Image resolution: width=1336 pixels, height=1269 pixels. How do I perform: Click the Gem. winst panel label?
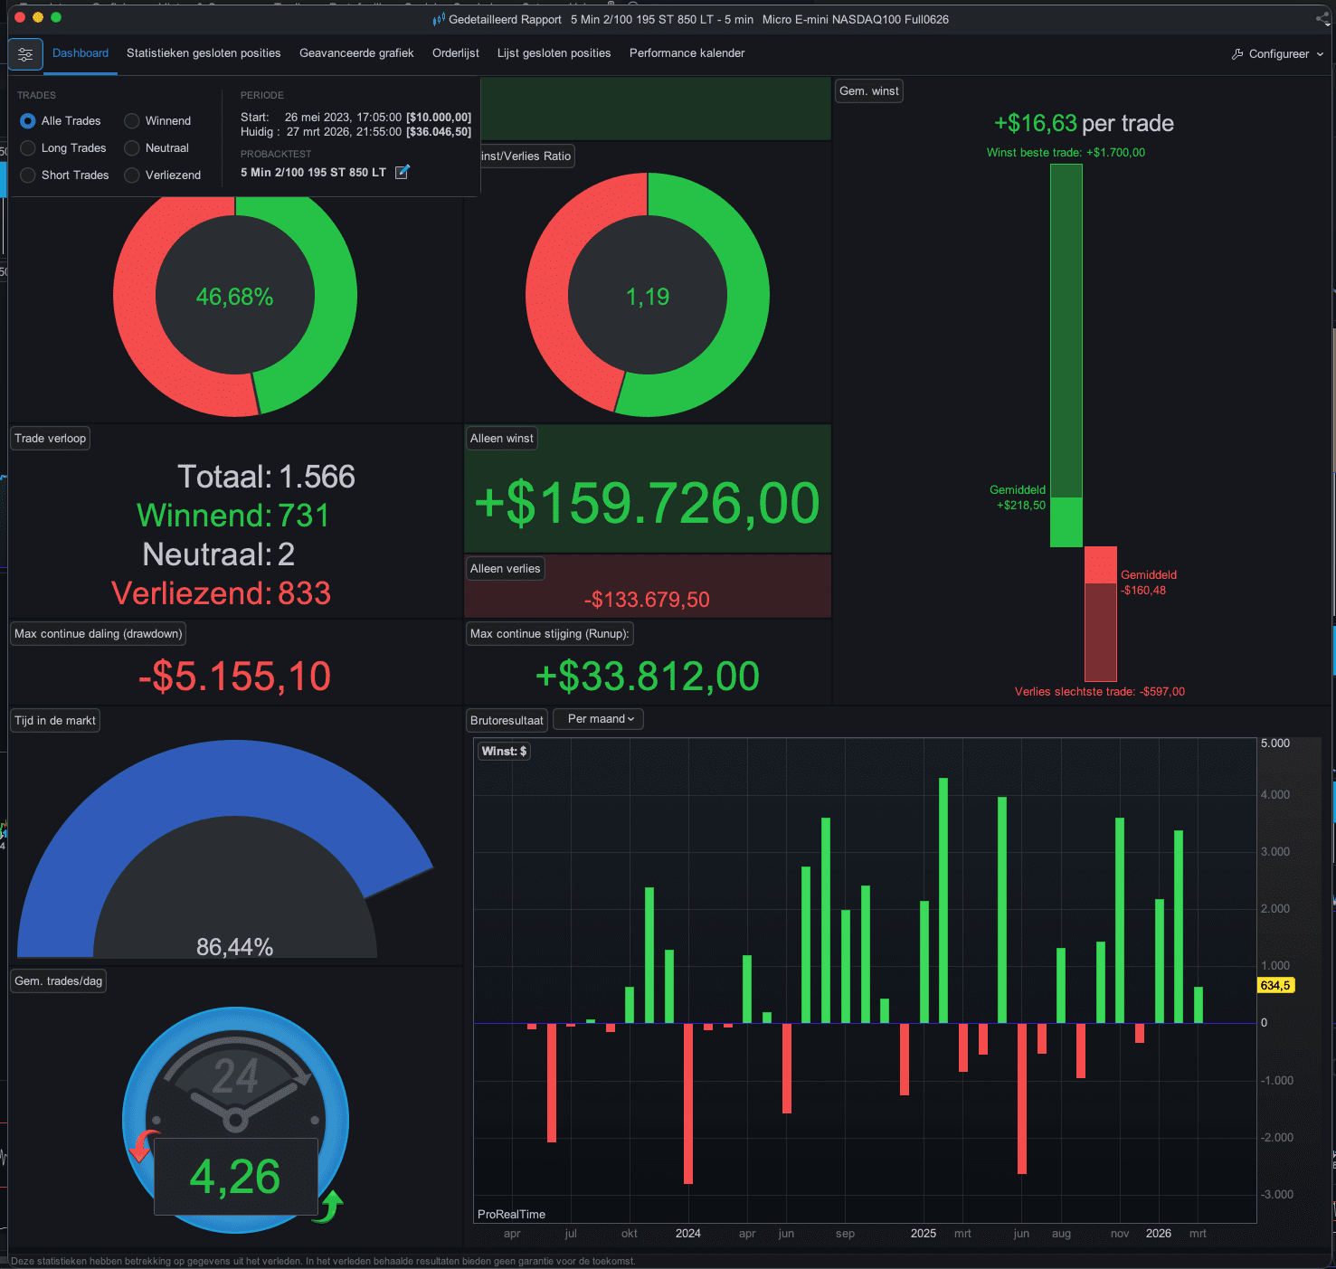869,91
